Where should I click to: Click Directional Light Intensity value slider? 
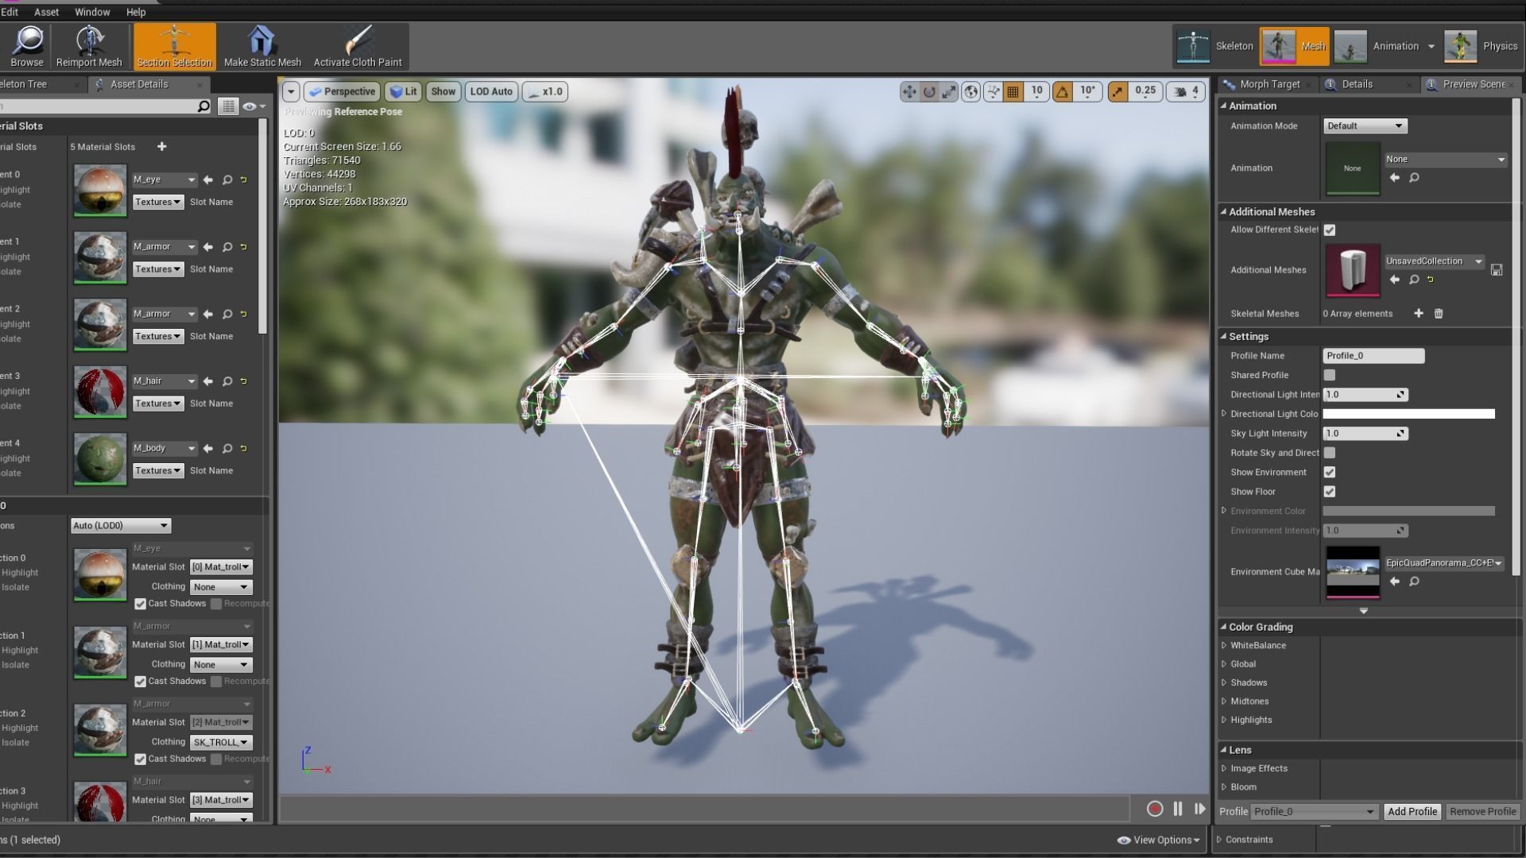1365,395
